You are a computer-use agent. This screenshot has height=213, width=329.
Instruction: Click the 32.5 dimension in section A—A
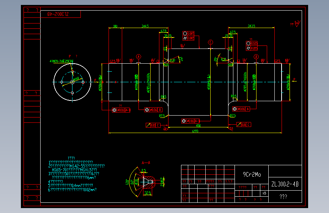(148, 193)
